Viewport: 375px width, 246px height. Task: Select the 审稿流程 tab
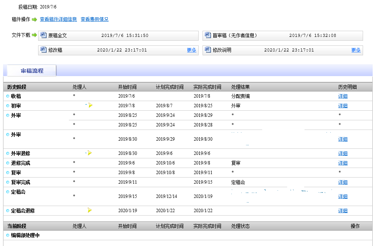(32, 71)
